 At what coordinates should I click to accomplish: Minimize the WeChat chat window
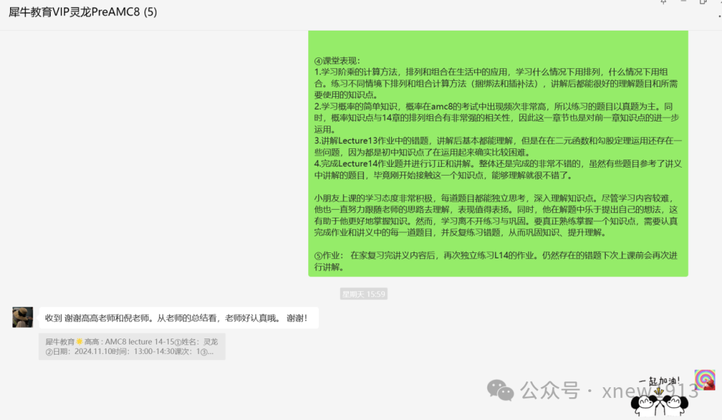(x=683, y=2)
